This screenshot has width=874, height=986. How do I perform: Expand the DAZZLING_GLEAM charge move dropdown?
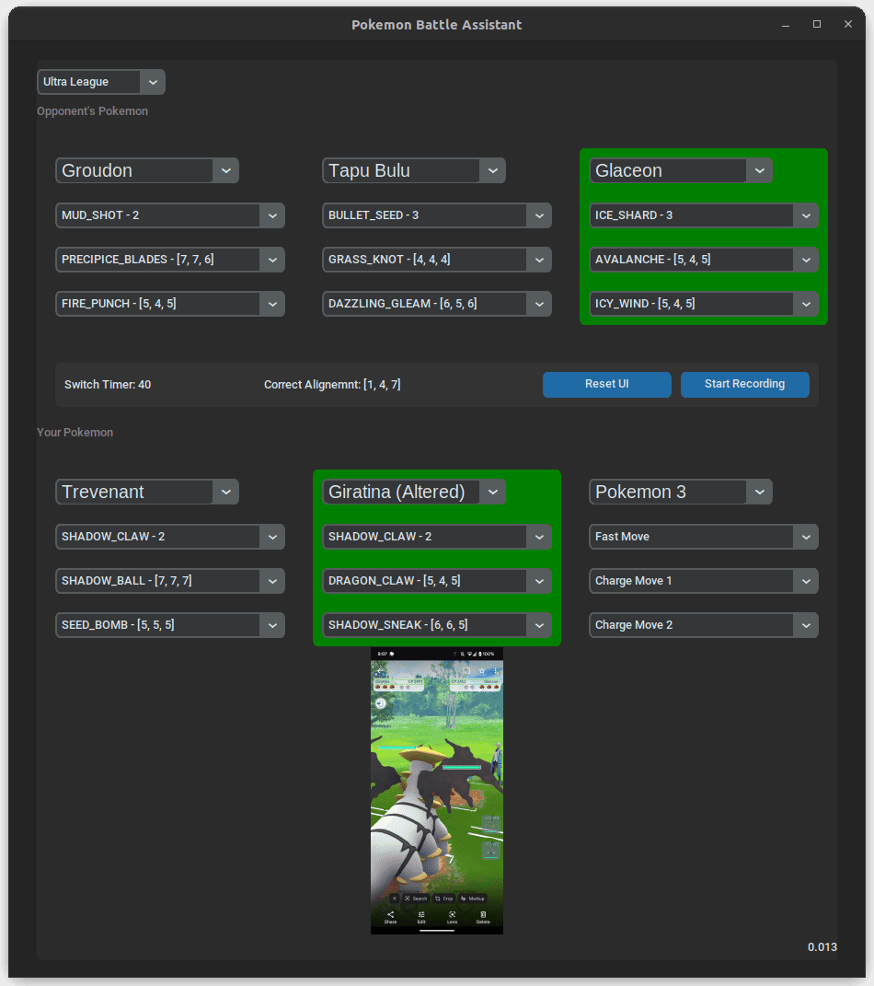coord(437,304)
